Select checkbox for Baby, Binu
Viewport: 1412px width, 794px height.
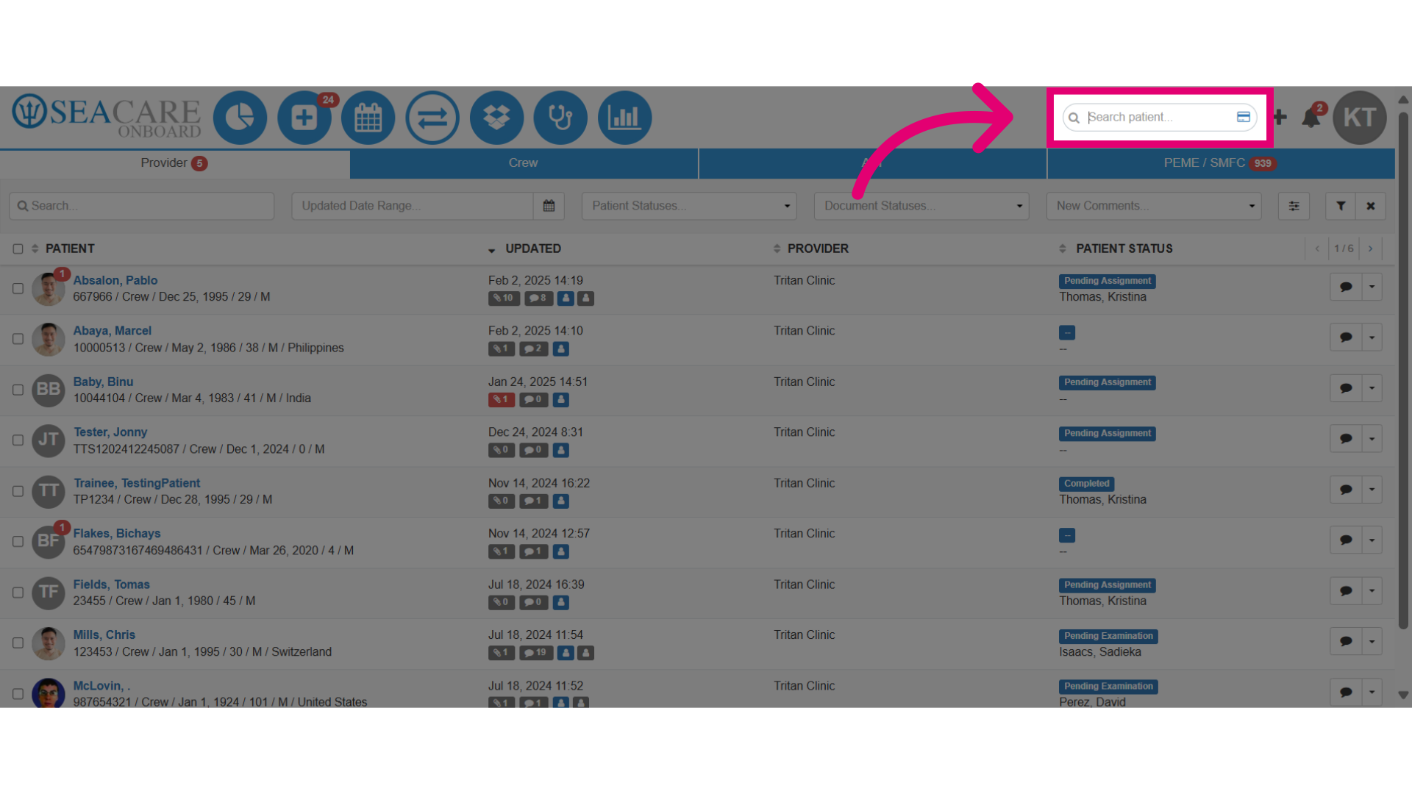coord(18,390)
